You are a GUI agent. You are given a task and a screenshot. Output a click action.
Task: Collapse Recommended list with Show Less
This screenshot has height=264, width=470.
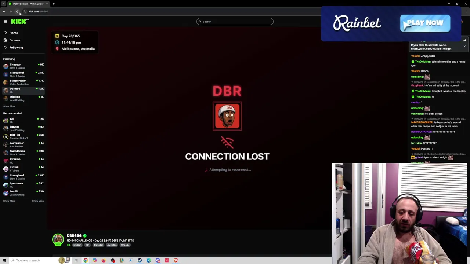coord(38,201)
